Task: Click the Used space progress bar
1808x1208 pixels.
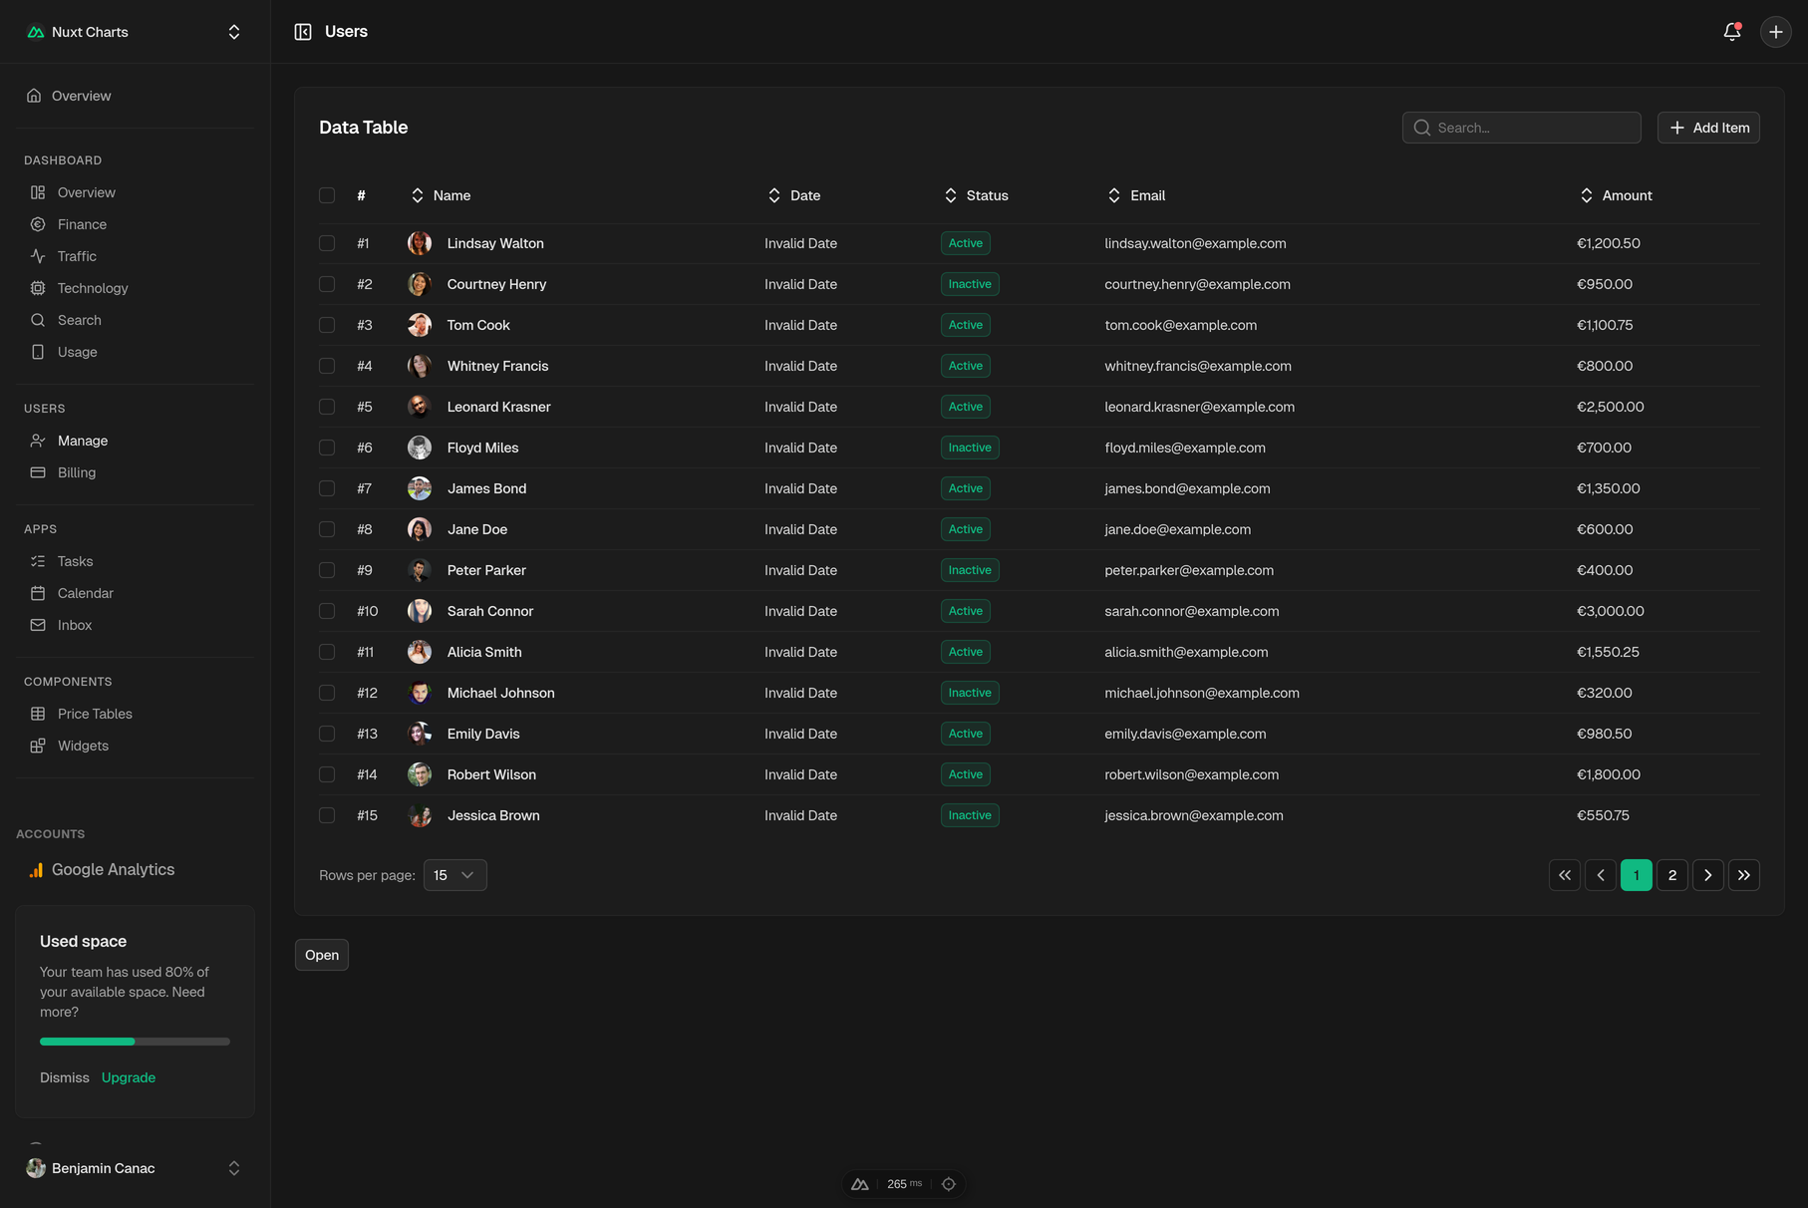Action: coord(135,1042)
